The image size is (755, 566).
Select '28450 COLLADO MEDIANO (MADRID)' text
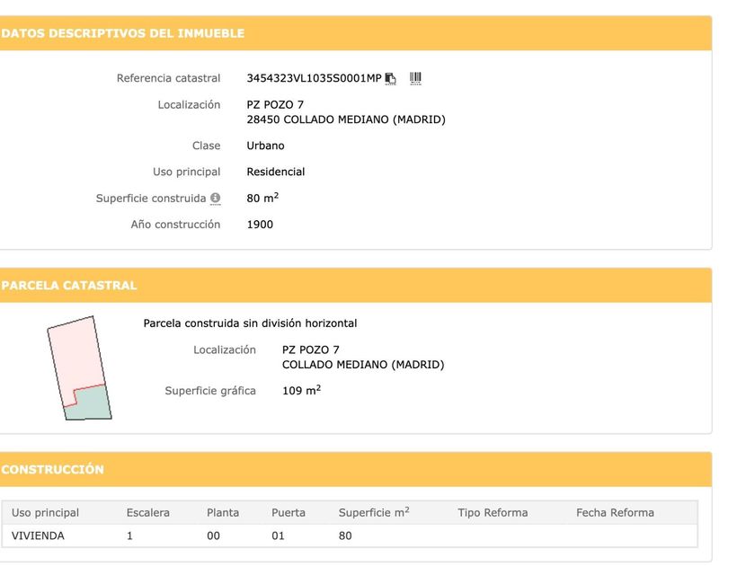pyautogui.click(x=346, y=119)
